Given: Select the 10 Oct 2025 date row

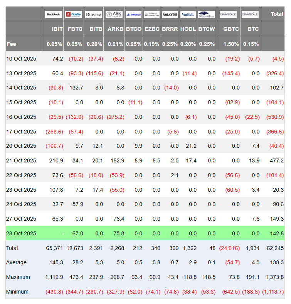Looking at the screenshot, I should [x=145, y=59].
